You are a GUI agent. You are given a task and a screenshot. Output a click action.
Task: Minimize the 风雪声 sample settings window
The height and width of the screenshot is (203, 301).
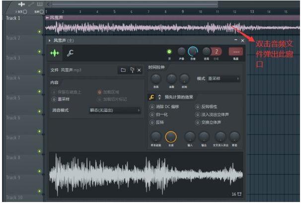236,40
